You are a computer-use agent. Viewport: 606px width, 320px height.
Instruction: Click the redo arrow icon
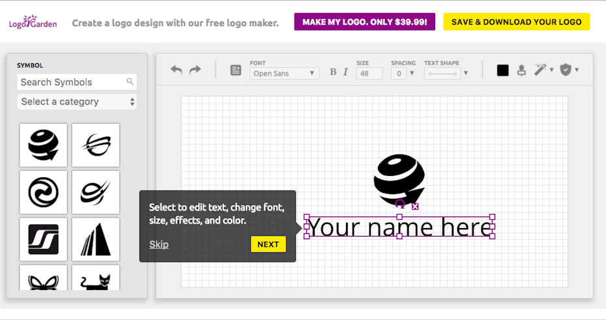pyautogui.click(x=195, y=70)
